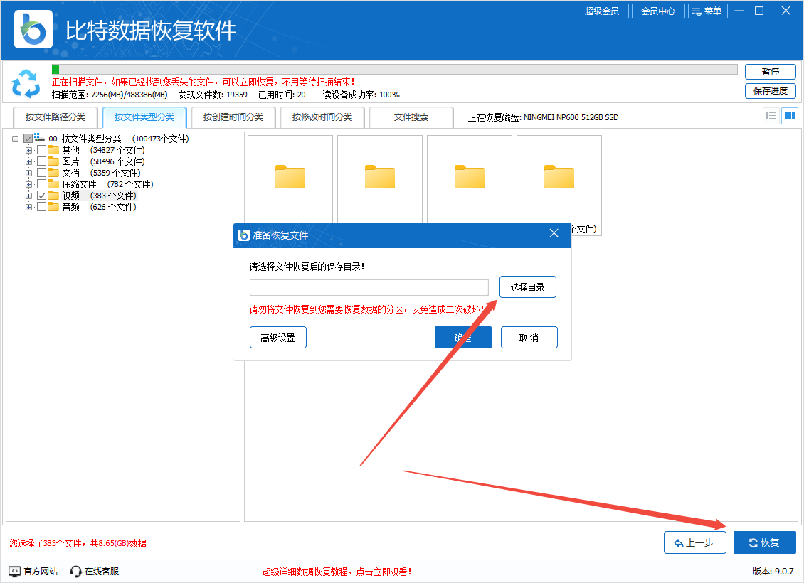804x583 pixels.
Task: Uncheck the 视频 checkbox
Action: pos(41,196)
